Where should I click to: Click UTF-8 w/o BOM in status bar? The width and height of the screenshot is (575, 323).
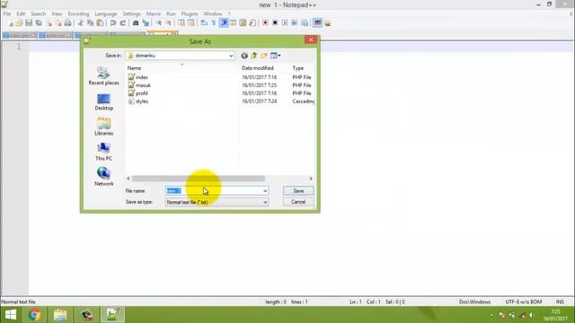coord(523,302)
